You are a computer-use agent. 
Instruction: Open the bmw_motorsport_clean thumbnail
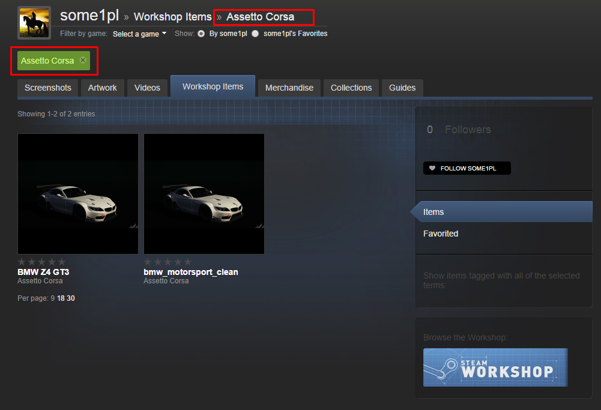[204, 194]
